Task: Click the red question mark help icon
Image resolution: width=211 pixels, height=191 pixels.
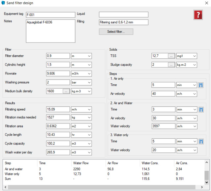Action: (198, 15)
